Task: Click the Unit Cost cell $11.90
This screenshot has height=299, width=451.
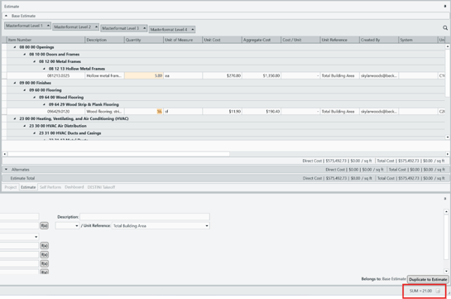Action: tap(222, 111)
